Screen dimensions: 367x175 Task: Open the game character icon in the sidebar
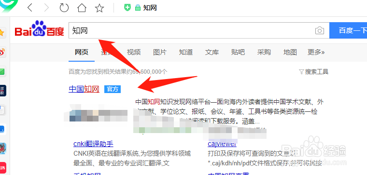click(2, 148)
